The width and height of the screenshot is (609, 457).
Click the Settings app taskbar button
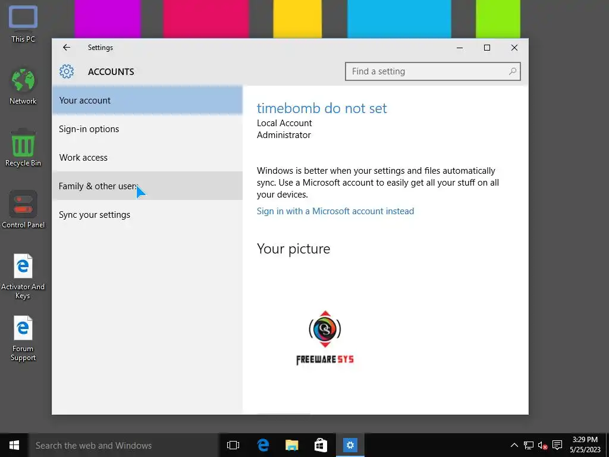350,445
